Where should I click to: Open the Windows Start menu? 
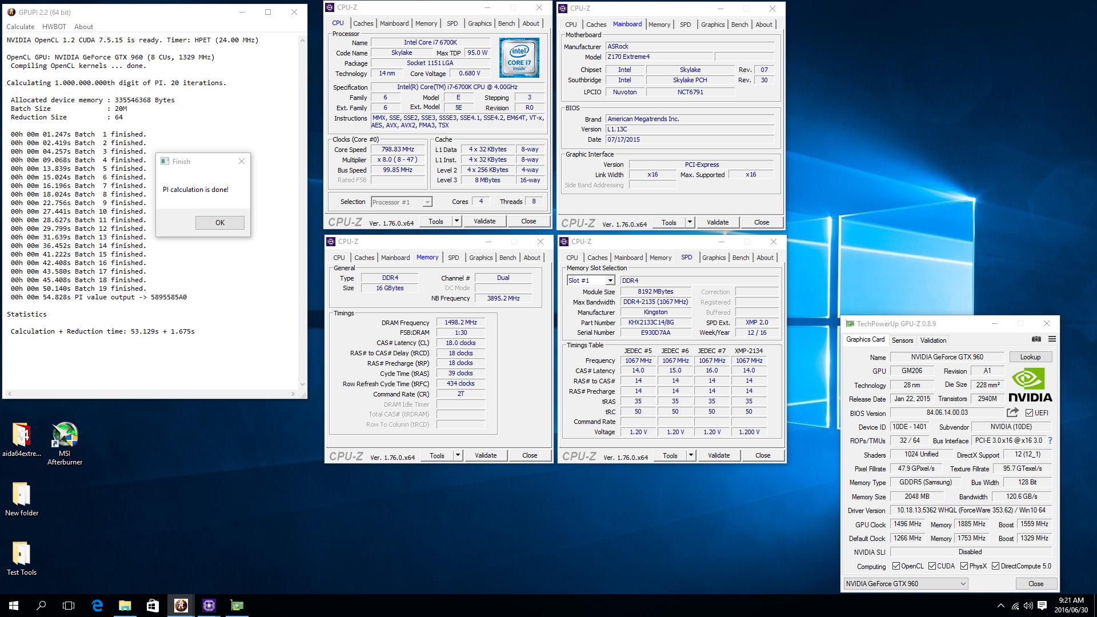pyautogui.click(x=14, y=606)
